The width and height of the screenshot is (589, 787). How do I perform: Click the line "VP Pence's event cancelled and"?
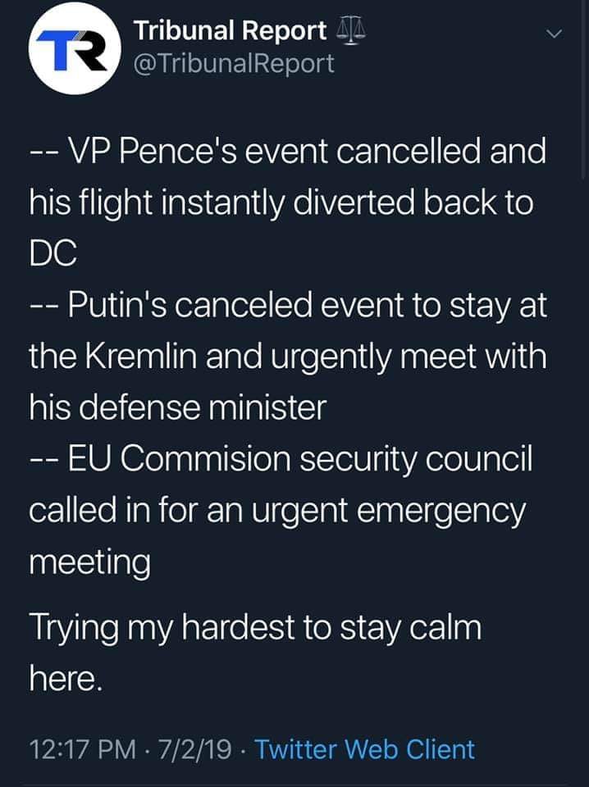click(288, 153)
